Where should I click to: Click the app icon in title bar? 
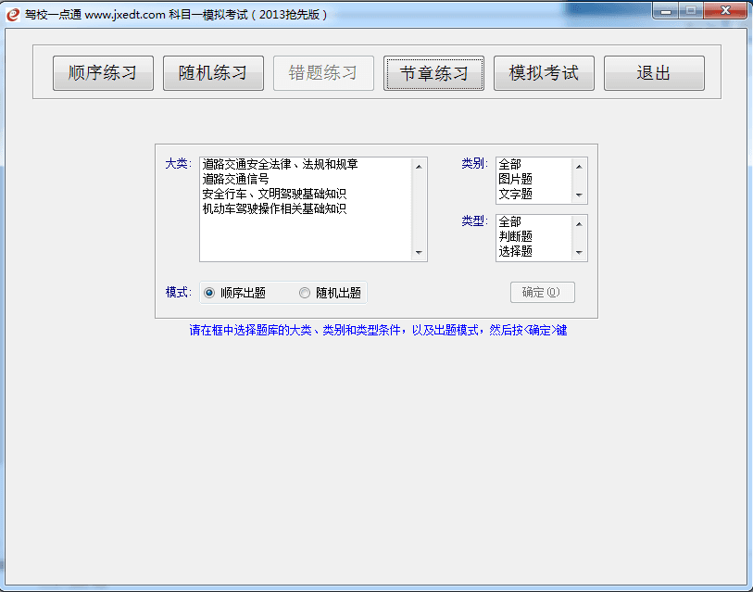tap(13, 15)
